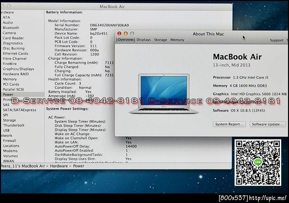
Task: Switch to the Memory tab
Action: click(x=177, y=40)
